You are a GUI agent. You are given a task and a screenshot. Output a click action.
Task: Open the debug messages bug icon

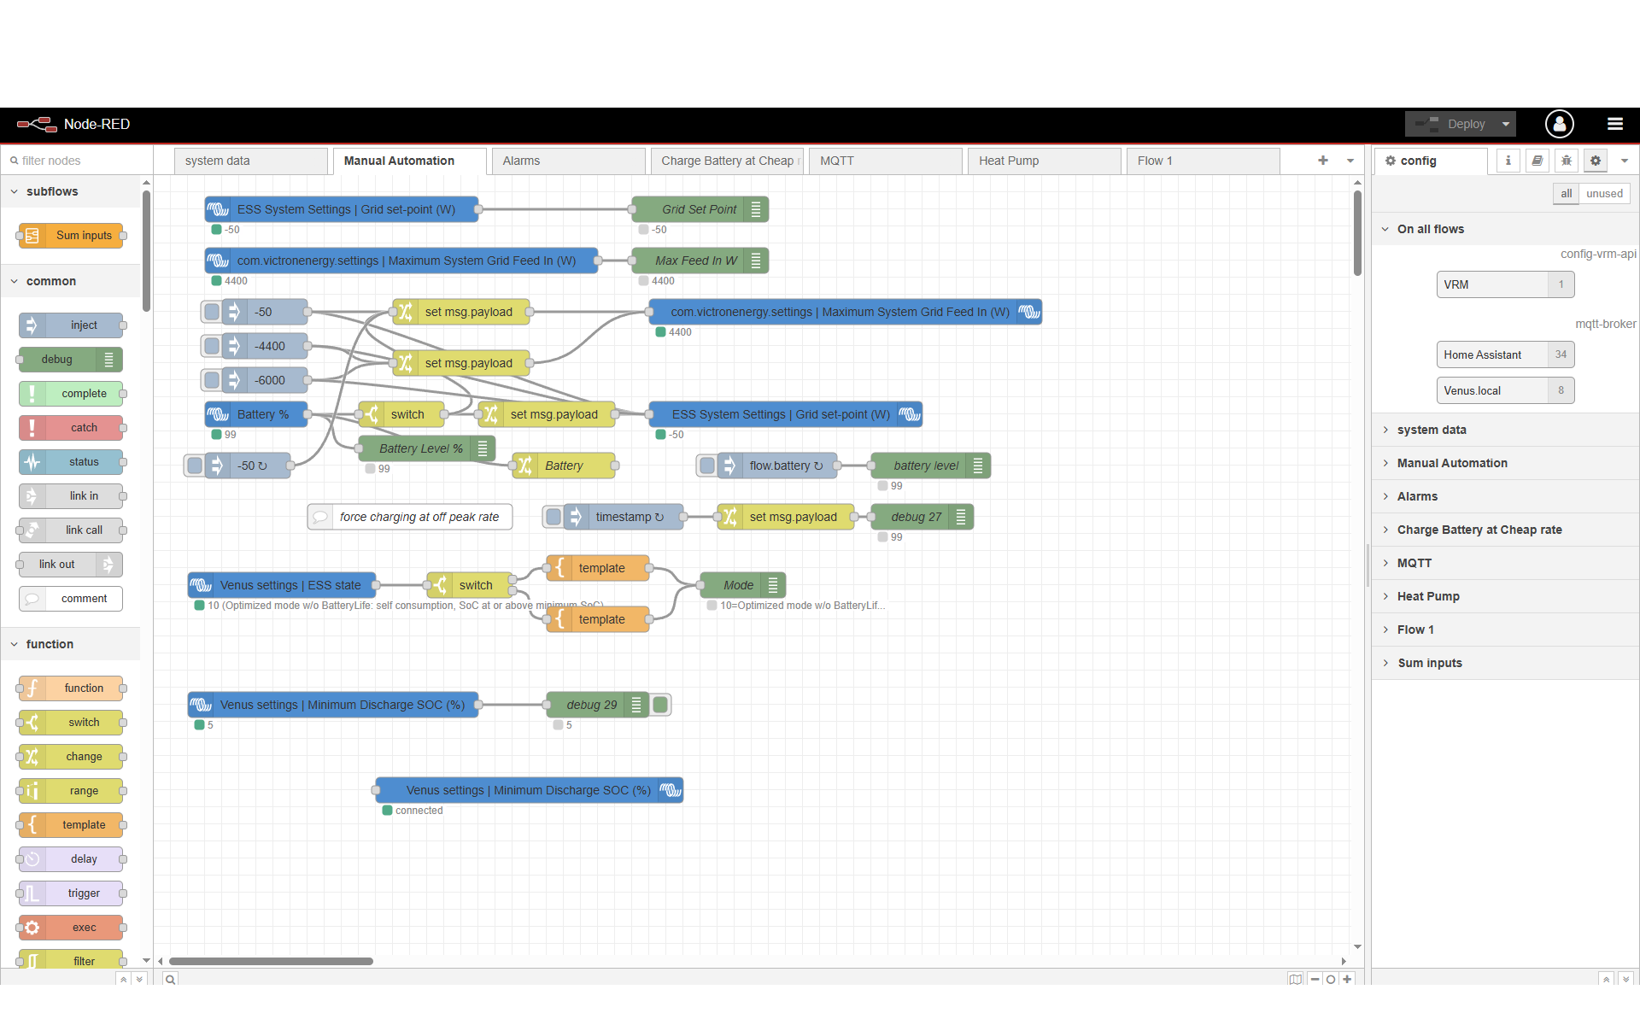(1566, 161)
